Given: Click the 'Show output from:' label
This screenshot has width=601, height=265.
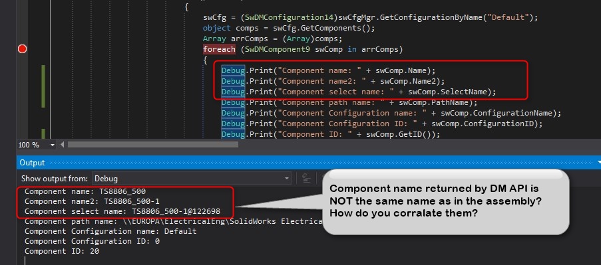Looking at the screenshot, I should pos(55,179).
